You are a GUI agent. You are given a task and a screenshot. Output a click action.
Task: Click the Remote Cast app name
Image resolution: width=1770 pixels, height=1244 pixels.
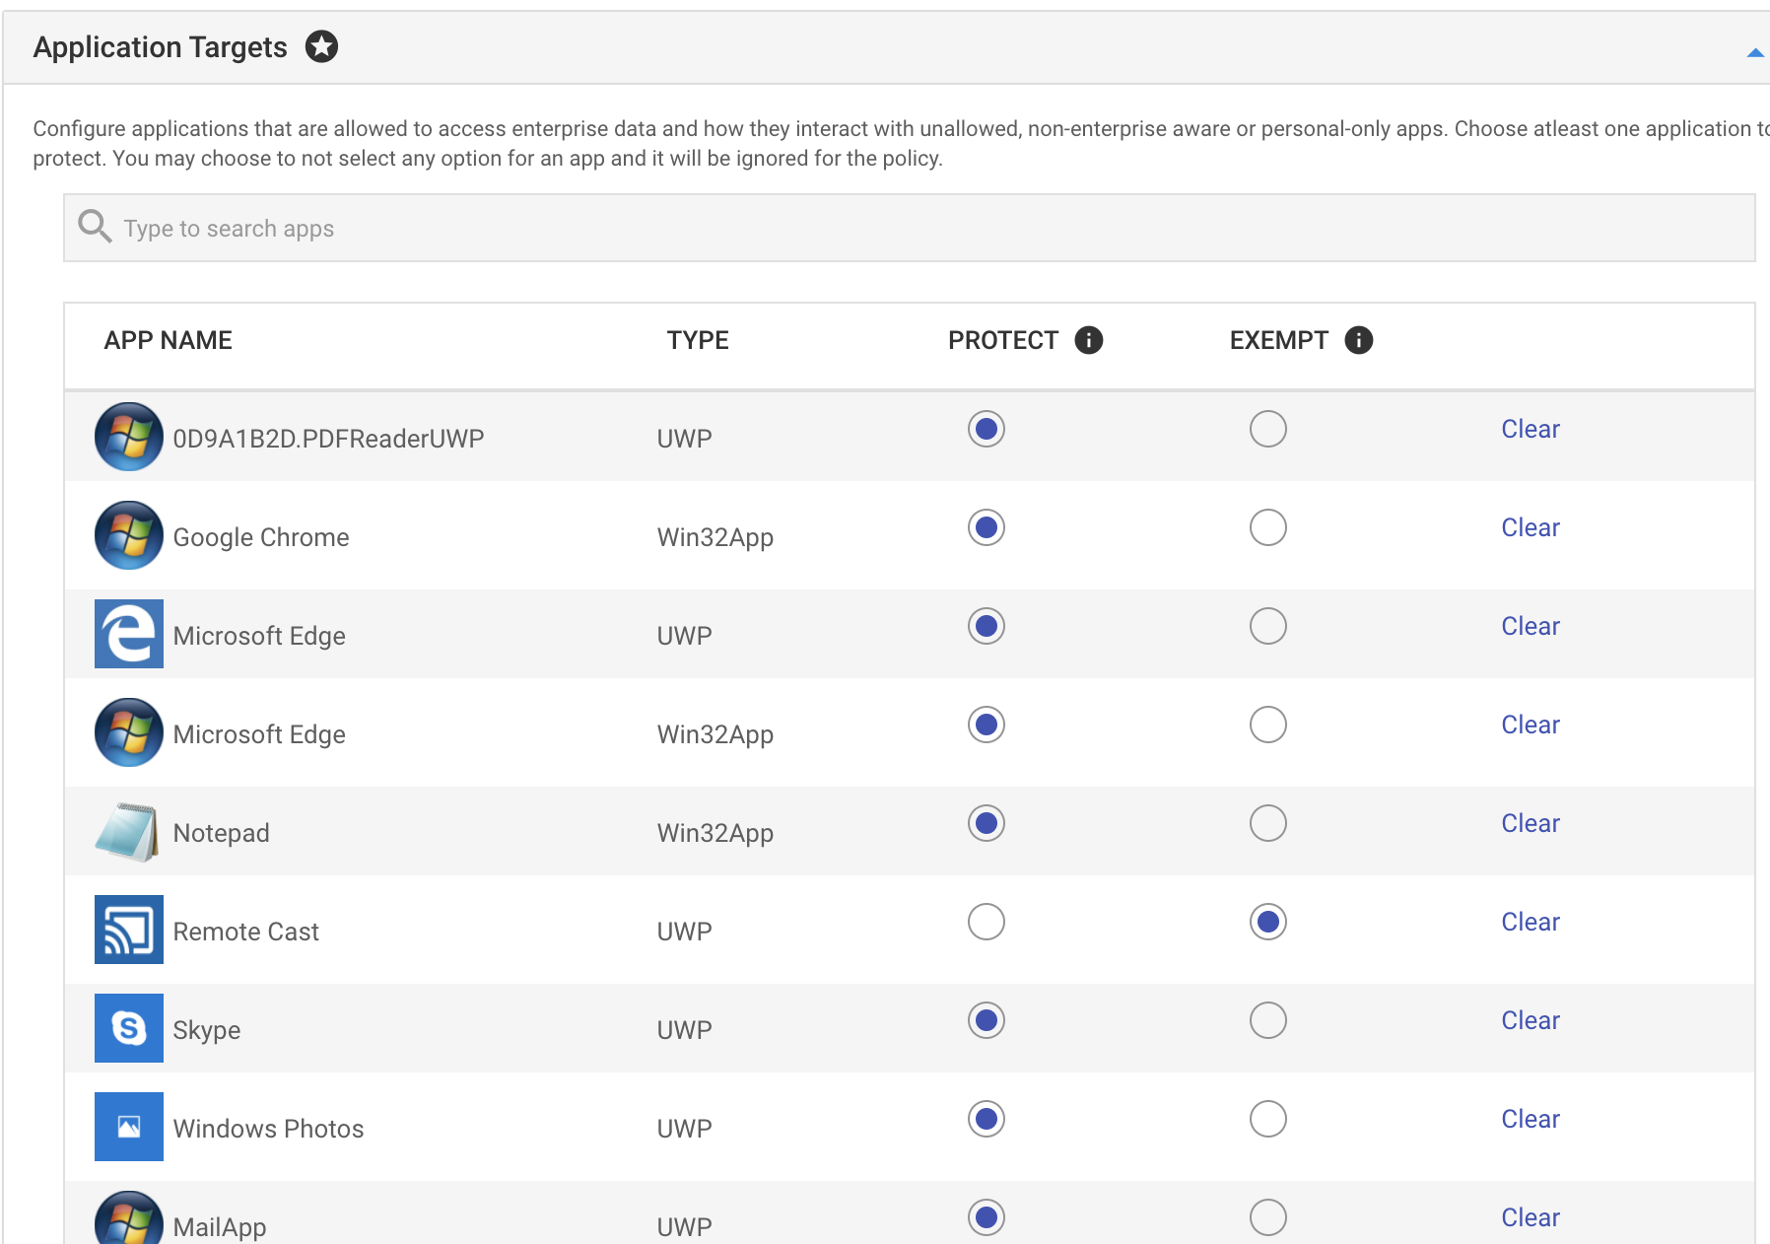[x=246, y=932]
